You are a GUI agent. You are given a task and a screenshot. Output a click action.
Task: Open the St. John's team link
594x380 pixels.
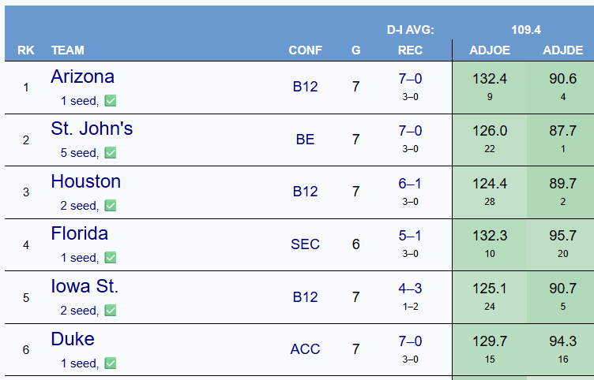click(x=92, y=129)
